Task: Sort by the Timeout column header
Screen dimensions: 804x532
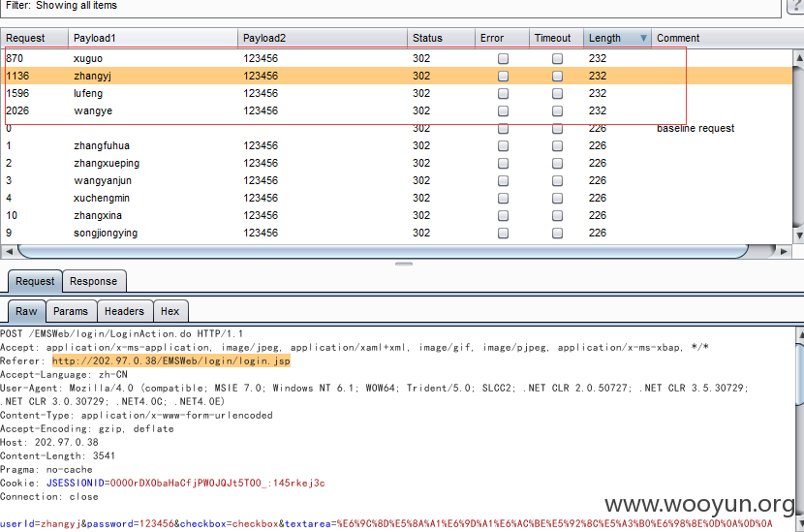Action: point(556,38)
